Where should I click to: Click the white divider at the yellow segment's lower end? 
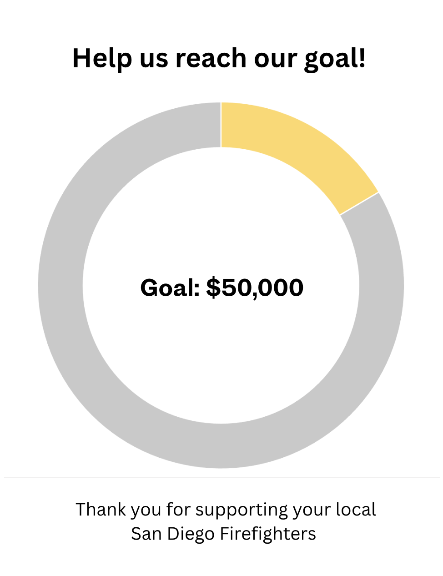(359, 203)
